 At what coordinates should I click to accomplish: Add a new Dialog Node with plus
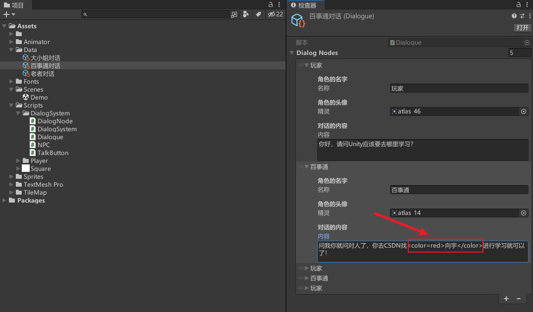pos(506,299)
